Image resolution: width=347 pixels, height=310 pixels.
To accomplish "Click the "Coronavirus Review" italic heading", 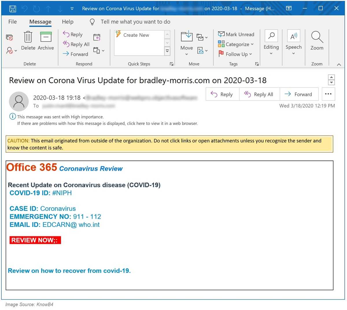I will (x=91, y=169).
